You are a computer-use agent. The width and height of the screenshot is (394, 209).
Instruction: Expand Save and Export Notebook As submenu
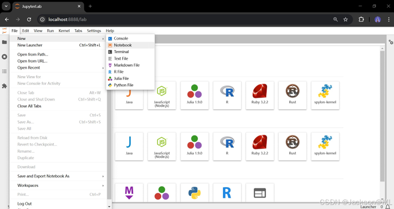pos(57,176)
